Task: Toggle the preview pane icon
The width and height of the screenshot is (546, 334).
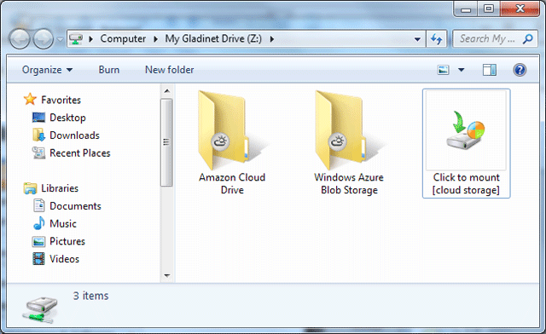Action: tap(489, 70)
